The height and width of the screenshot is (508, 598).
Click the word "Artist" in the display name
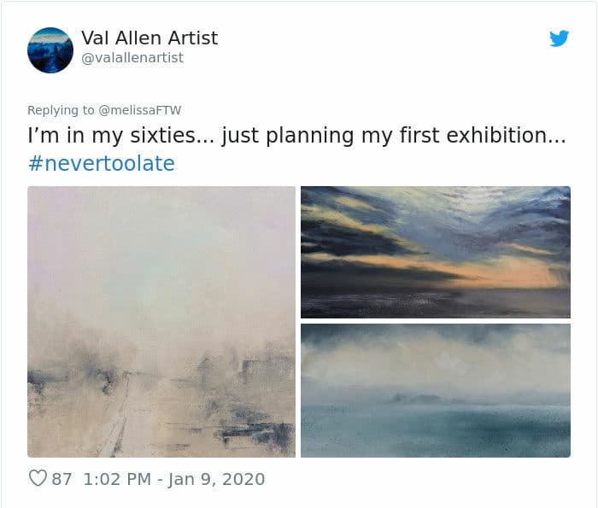click(193, 38)
